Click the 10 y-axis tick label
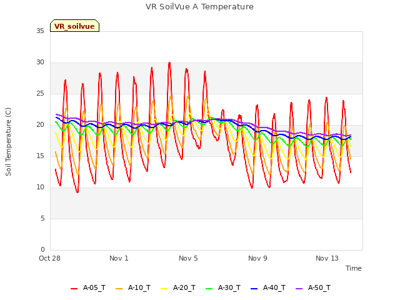The width and height of the screenshot is (400, 300). click(x=40, y=187)
